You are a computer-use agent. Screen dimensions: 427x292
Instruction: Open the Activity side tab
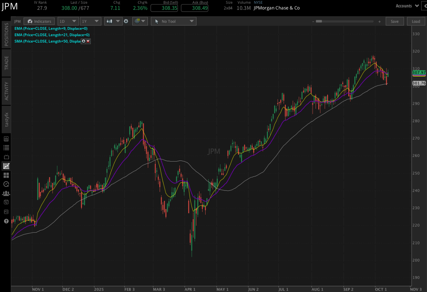coord(6,91)
